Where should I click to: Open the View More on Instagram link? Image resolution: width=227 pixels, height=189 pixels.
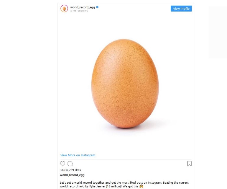[x=78, y=155]
